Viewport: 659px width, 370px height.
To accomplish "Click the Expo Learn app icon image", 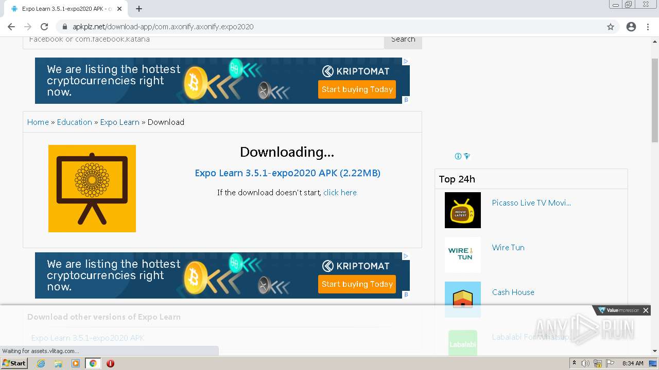I will [92, 189].
